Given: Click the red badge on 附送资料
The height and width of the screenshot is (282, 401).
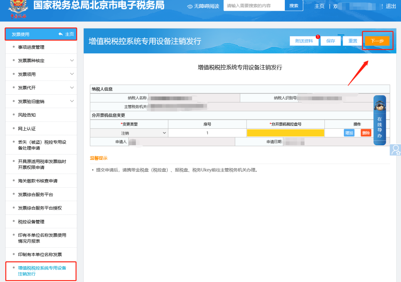Looking at the screenshot, I should coord(317,37).
